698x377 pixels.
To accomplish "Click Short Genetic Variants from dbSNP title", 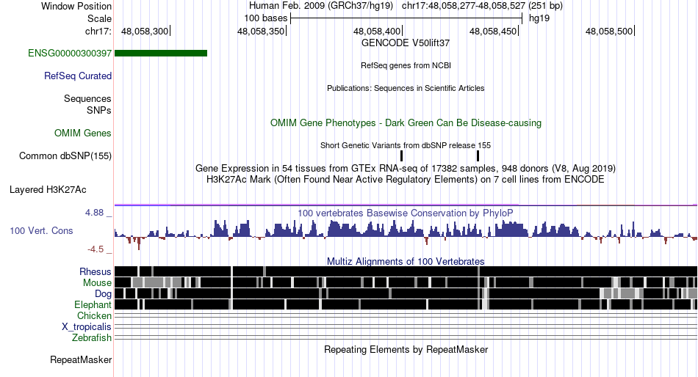I will coord(406,145).
